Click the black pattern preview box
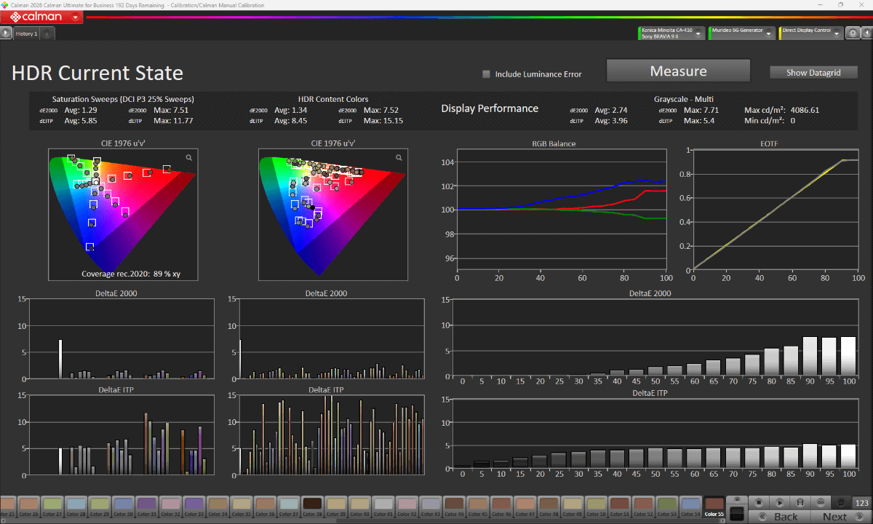This screenshot has height=524, width=873. coord(737,514)
